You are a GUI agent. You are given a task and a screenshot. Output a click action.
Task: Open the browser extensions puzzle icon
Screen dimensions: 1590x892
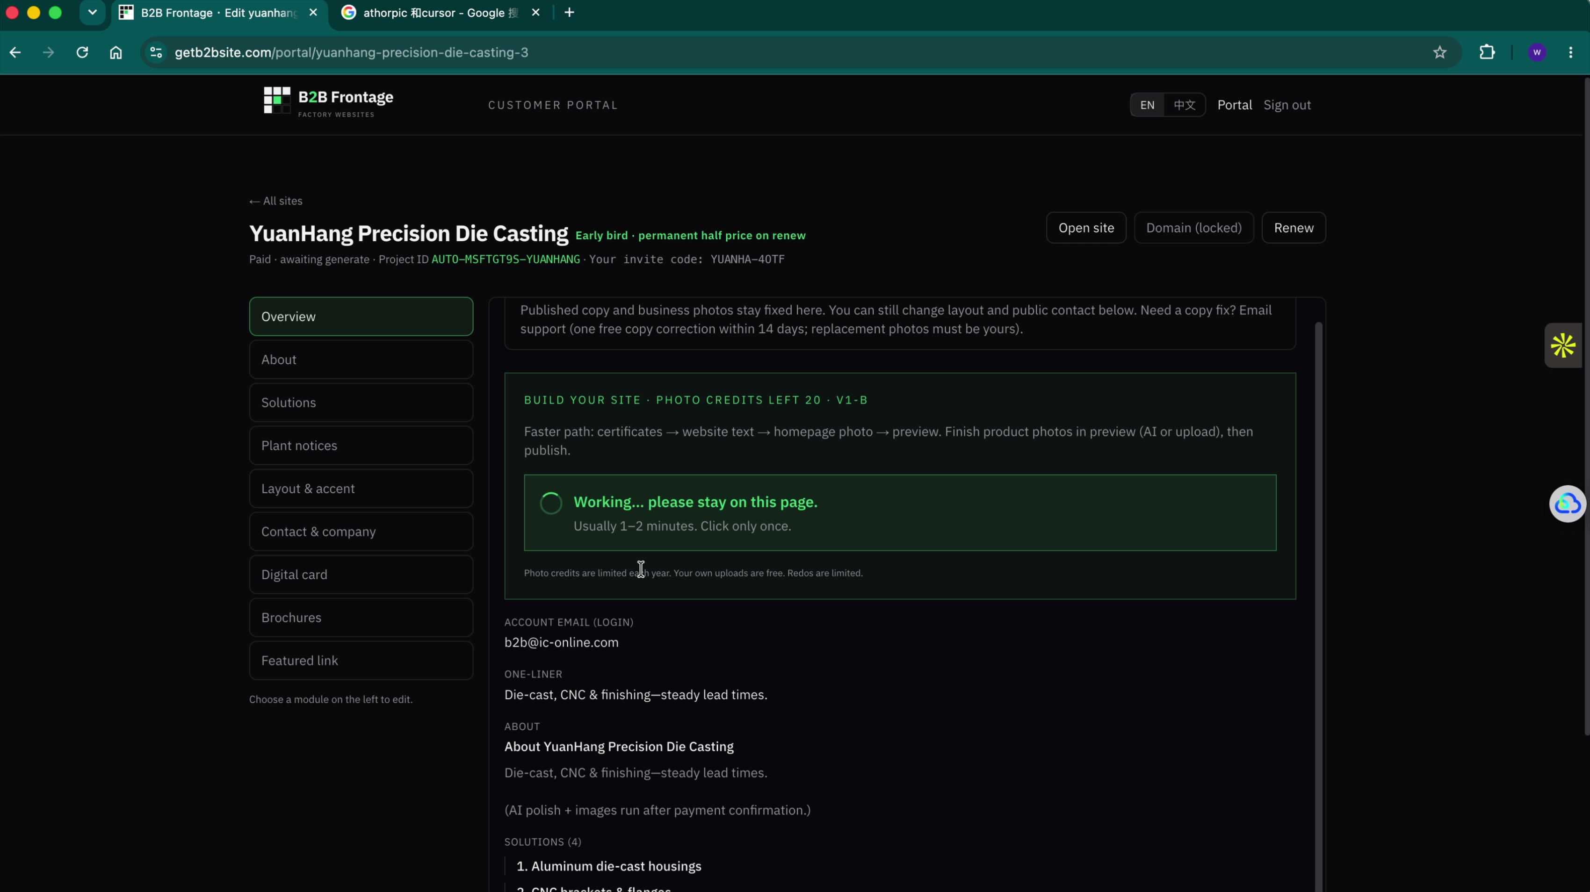pos(1487,52)
